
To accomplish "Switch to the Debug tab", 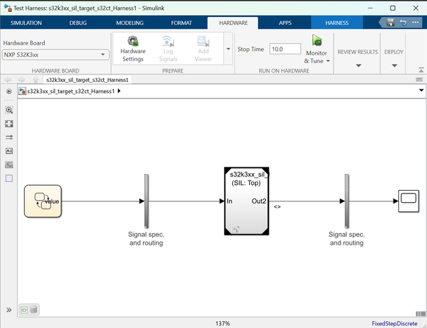I will click(x=78, y=23).
